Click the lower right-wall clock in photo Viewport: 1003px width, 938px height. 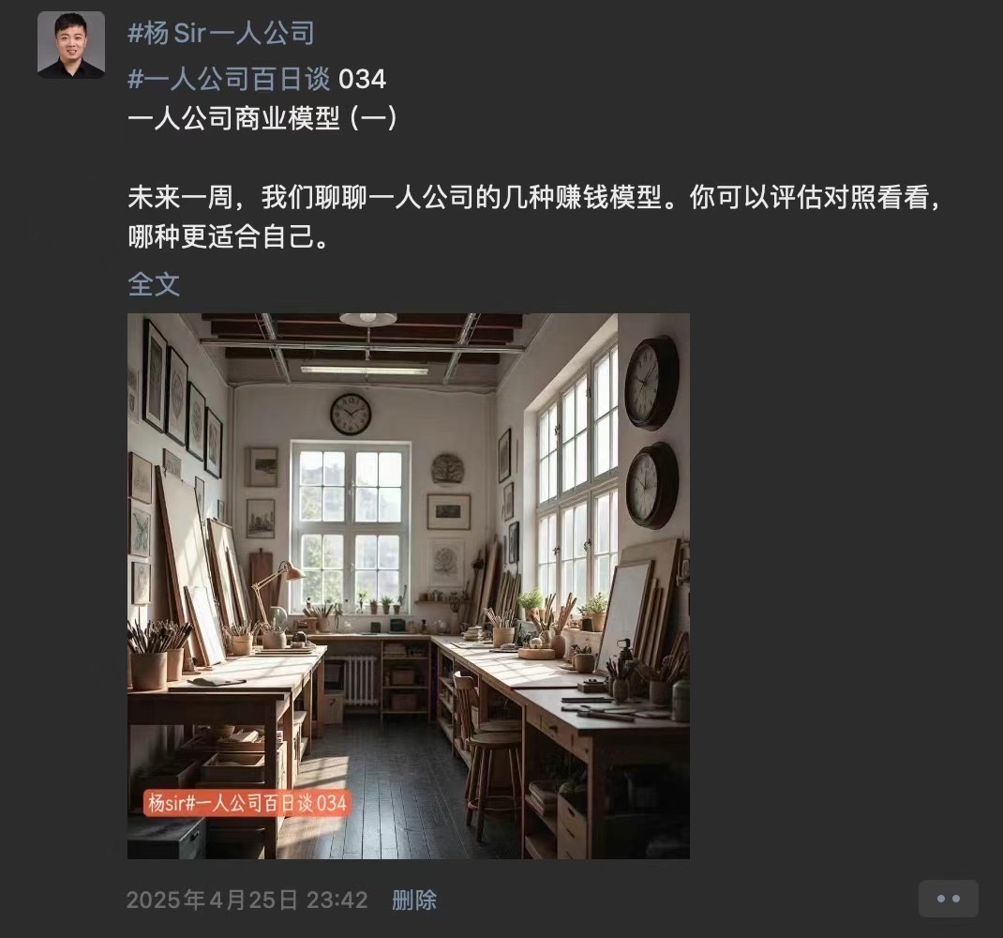pos(651,485)
